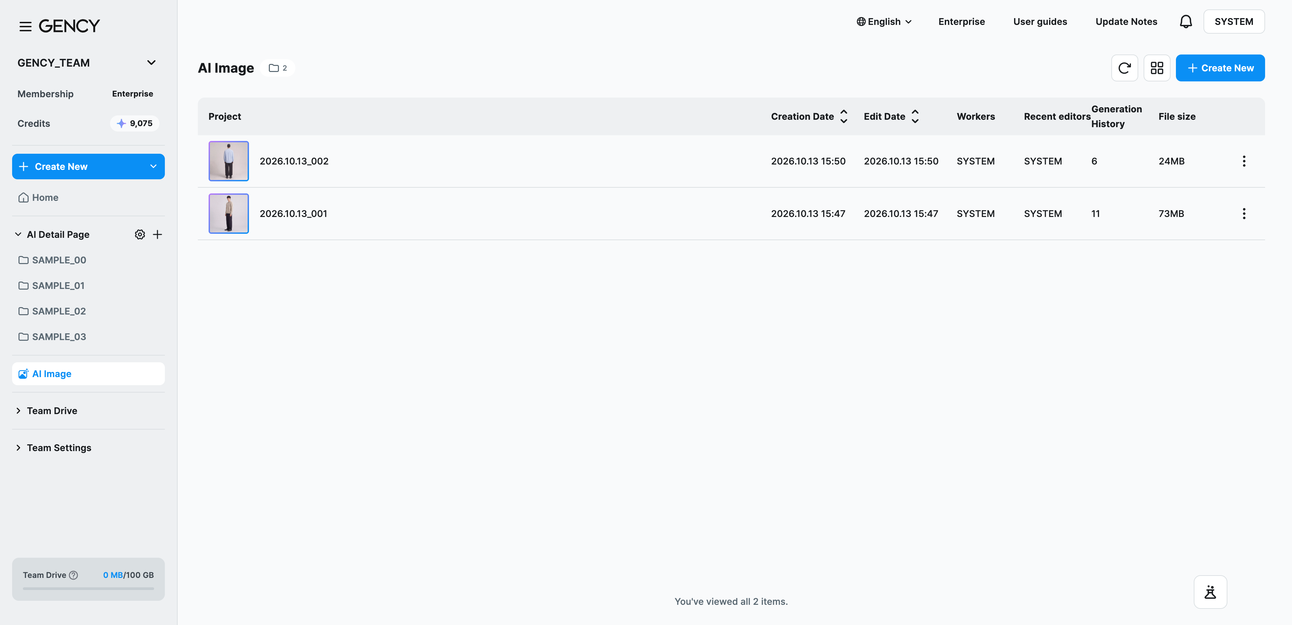Open Update Notes in top bar
This screenshot has height=625, width=1292.
(x=1126, y=22)
